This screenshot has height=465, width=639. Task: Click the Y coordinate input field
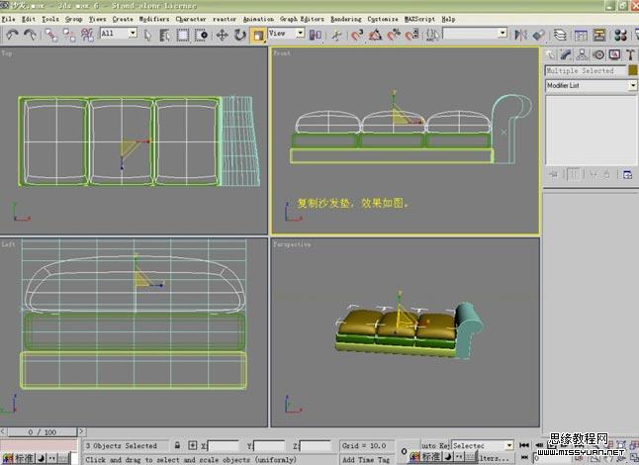[269, 446]
